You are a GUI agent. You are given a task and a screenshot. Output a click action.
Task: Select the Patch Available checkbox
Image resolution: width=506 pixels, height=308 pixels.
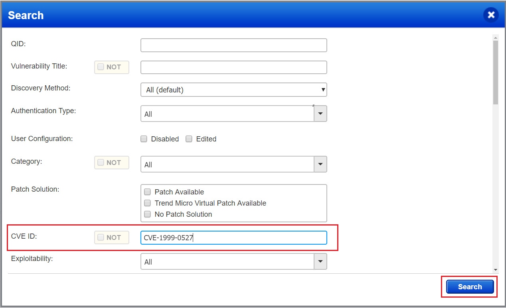(147, 192)
